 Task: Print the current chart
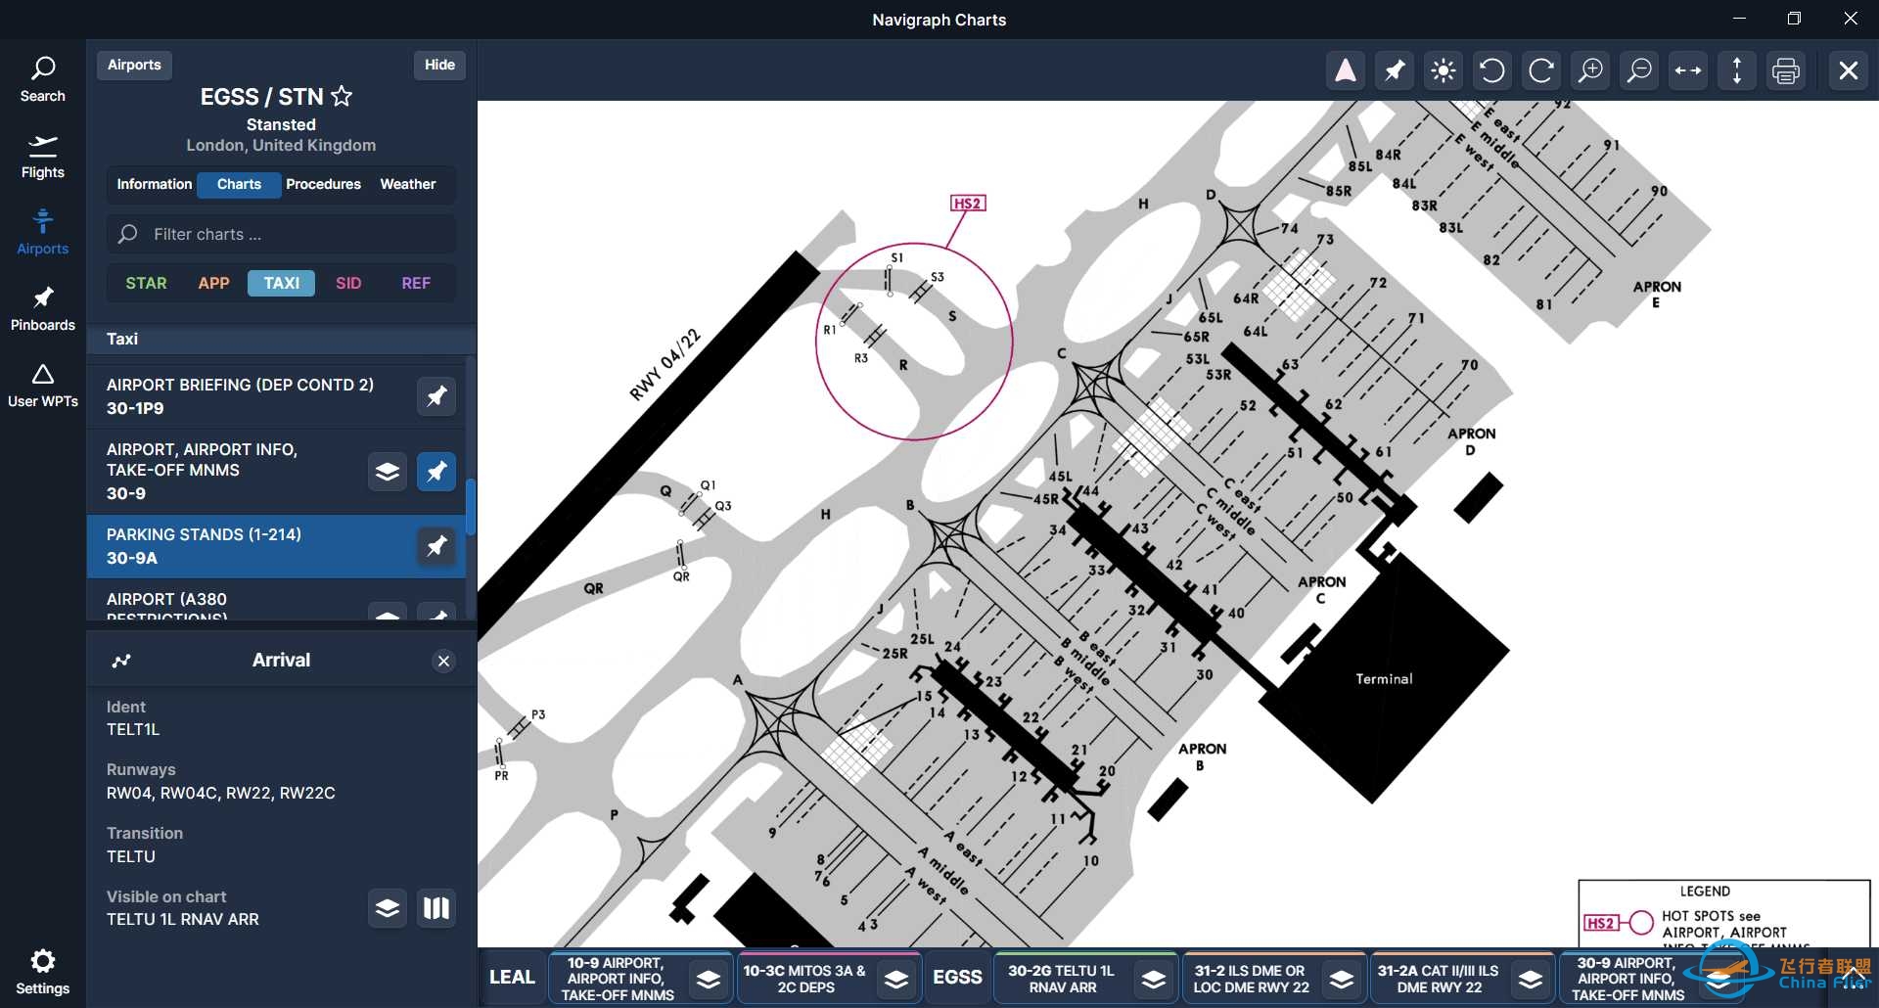tap(1785, 70)
